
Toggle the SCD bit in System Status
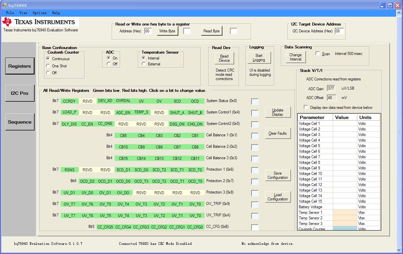click(x=177, y=101)
